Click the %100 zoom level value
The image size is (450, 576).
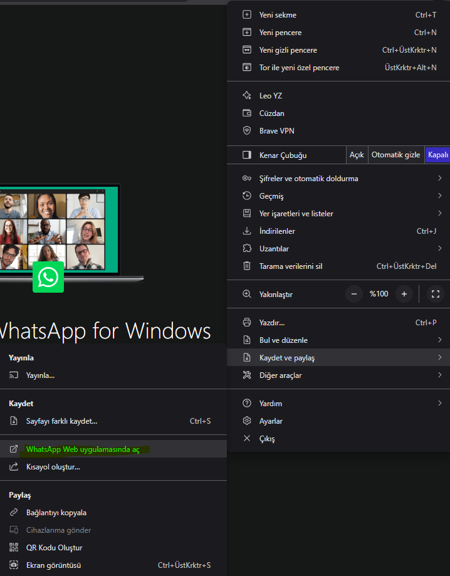[379, 294]
